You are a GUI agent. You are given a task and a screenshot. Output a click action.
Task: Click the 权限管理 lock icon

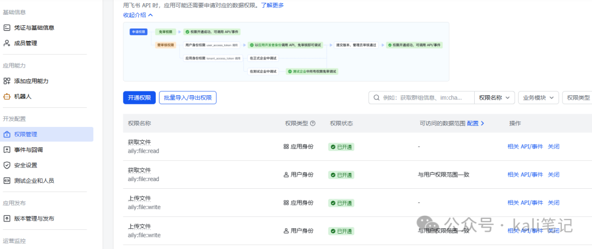pos(7,135)
